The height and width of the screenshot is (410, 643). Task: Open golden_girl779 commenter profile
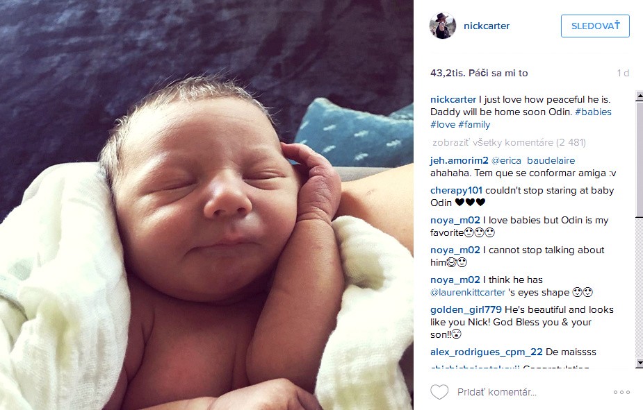click(x=466, y=309)
